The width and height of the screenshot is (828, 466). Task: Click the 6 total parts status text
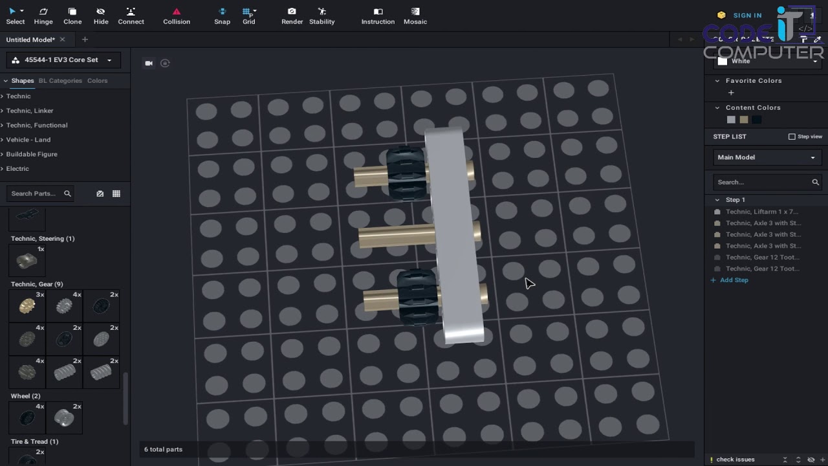point(163,449)
